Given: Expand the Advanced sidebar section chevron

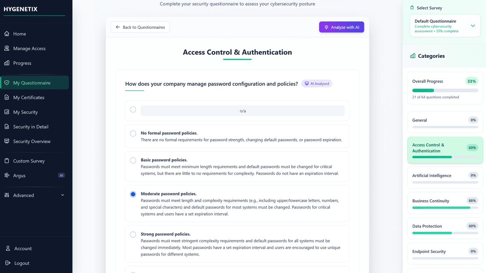Looking at the screenshot, I should [62, 195].
